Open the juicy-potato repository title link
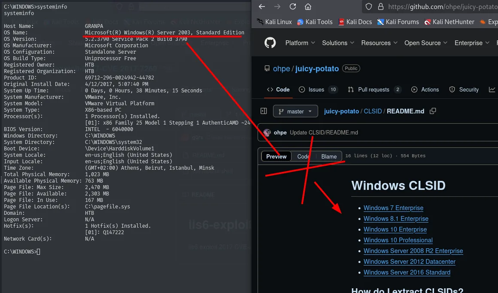The image size is (498, 293). tap(317, 69)
